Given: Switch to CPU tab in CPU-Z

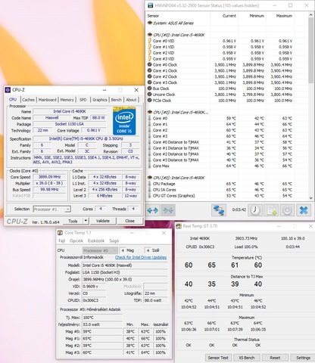Looking at the screenshot, I should click(x=13, y=100).
